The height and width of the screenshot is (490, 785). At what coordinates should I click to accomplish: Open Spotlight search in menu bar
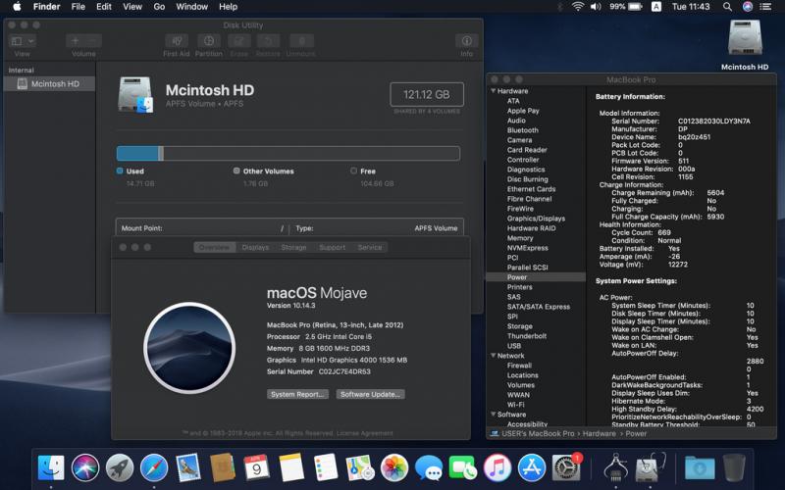coord(727,7)
